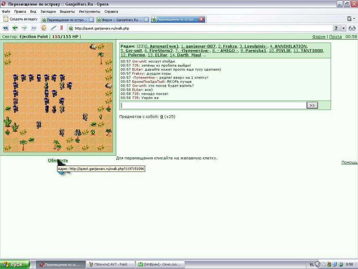Open player '7. -Пулемет4ик-' link

click(192, 50)
